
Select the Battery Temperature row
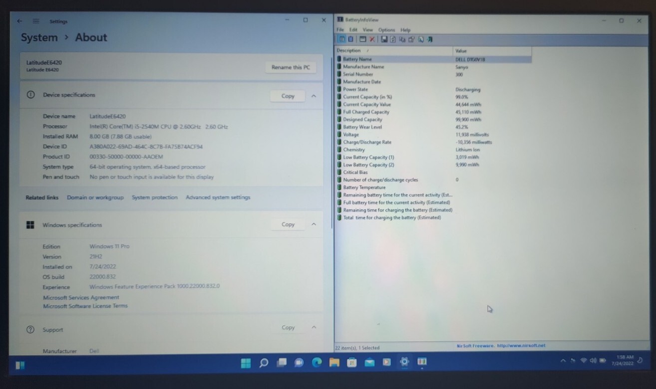pos(433,187)
